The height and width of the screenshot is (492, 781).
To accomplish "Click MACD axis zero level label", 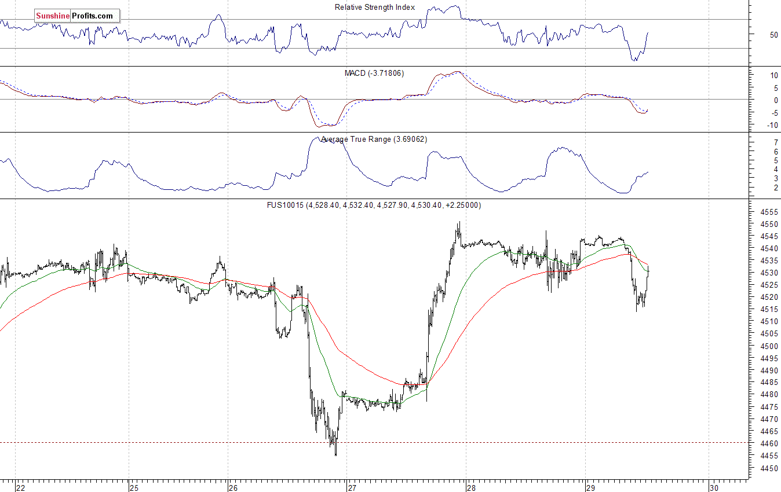I will pos(775,101).
